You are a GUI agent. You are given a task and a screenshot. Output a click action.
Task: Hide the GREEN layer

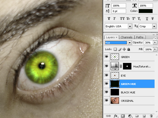(x=106, y=57)
